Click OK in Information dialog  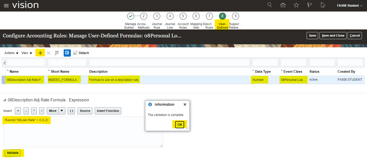180,125
